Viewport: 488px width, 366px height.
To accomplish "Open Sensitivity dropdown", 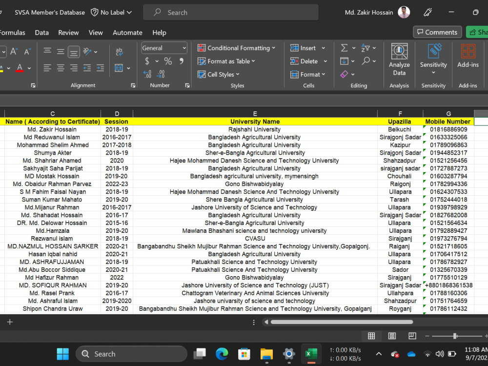I will pos(433,60).
